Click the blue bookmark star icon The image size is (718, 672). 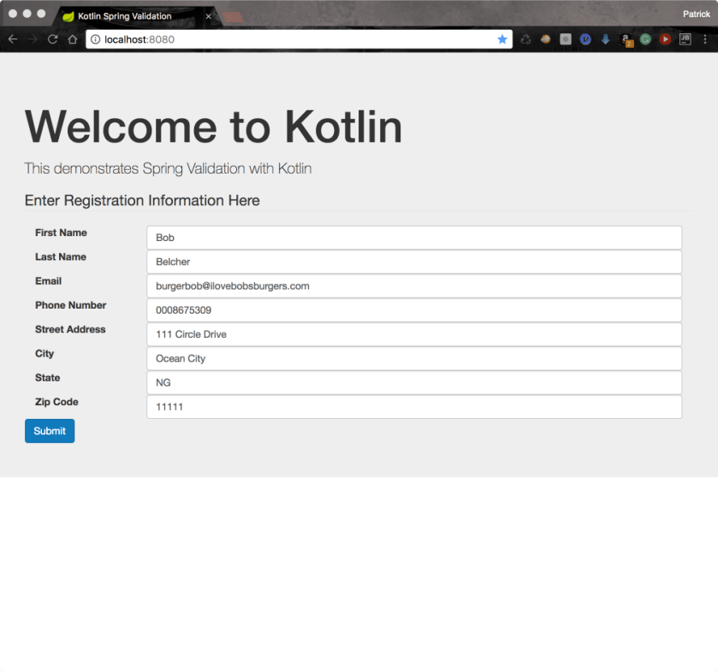[502, 39]
